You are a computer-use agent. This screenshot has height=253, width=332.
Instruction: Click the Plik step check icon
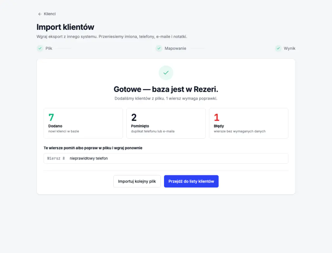coord(40,48)
